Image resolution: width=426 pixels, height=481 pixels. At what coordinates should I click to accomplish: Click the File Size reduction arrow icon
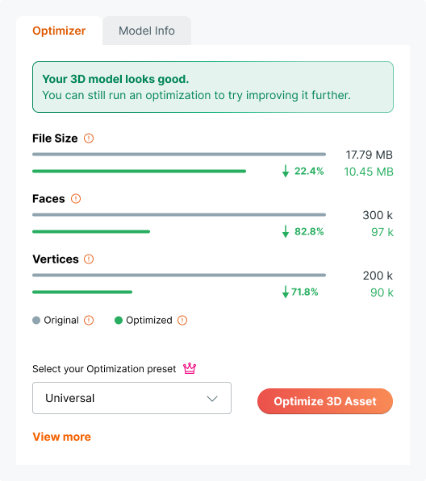pyautogui.click(x=286, y=171)
